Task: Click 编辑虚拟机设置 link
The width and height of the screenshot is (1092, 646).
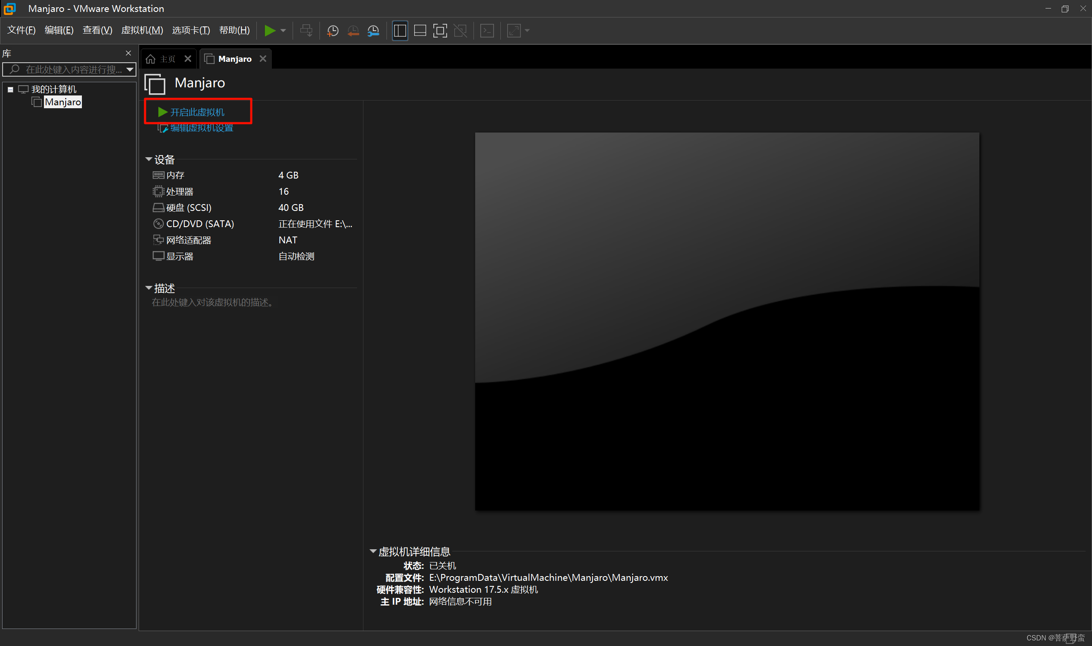Action: pos(201,128)
